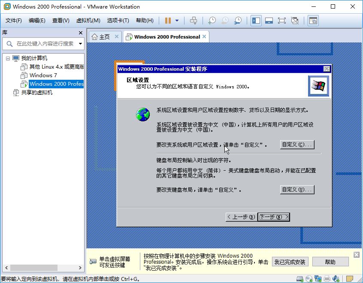This screenshot has height=283, width=363.
Task: Click the hard disk status bar icon
Action: [300, 279]
